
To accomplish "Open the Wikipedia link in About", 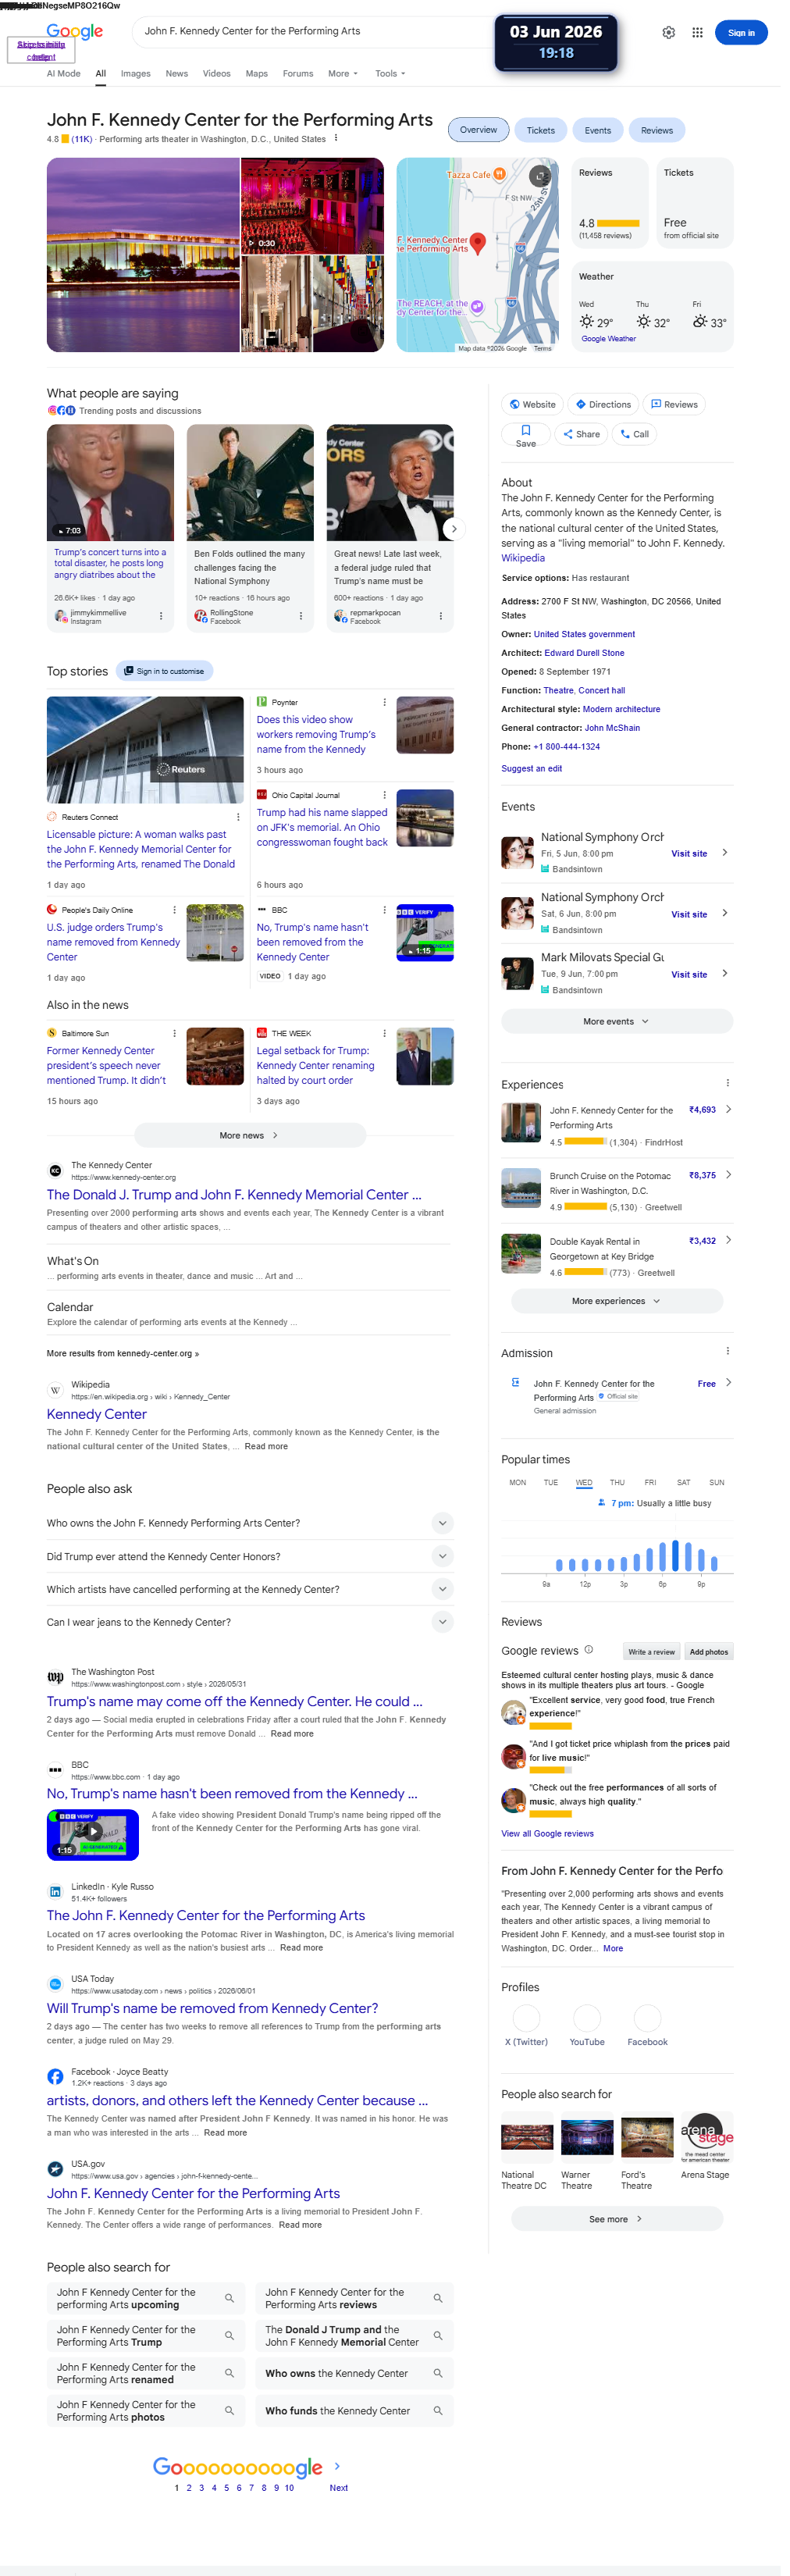I will 523,558.
